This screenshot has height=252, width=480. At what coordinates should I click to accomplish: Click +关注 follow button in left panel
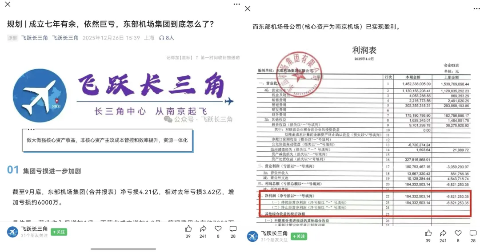point(59,232)
